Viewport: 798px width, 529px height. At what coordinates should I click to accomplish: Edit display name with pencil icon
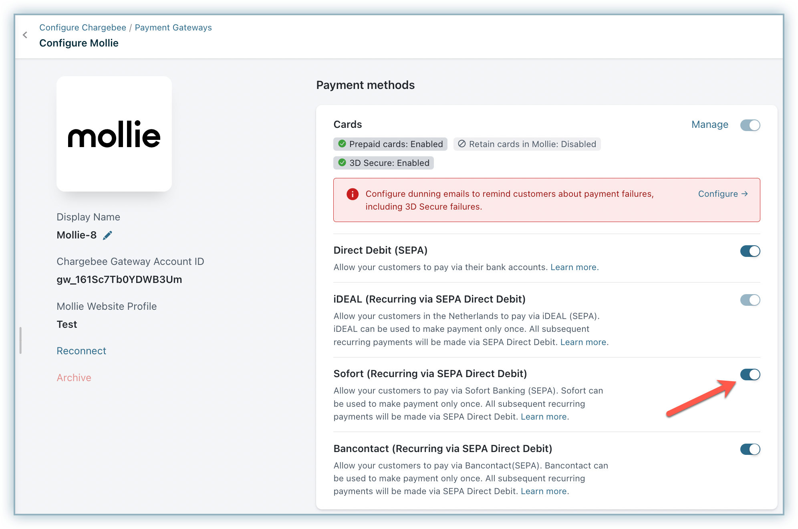coord(107,235)
